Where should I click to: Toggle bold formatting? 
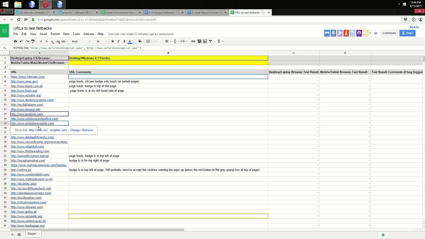click(113, 41)
